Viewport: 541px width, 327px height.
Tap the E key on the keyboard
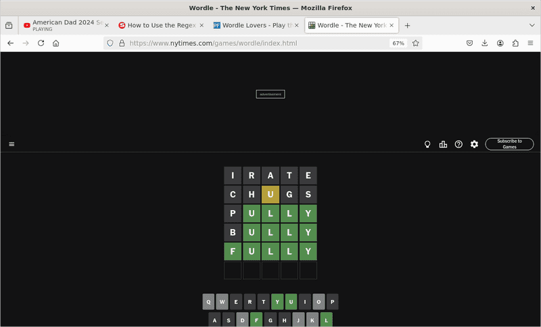tap(236, 302)
